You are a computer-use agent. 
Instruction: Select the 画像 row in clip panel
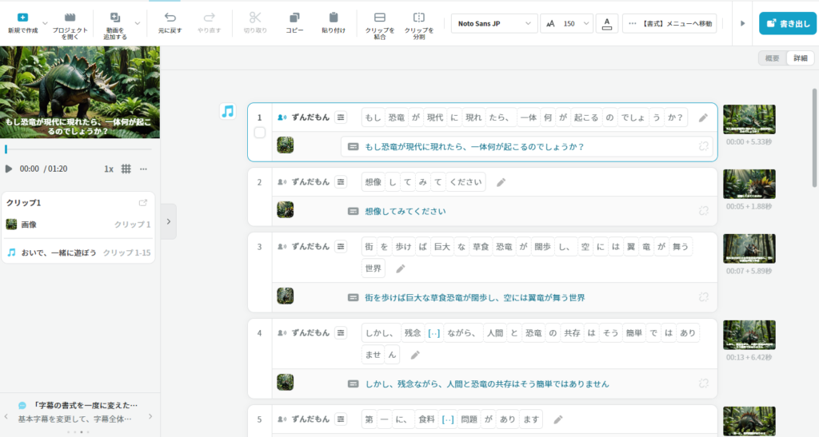pos(78,224)
